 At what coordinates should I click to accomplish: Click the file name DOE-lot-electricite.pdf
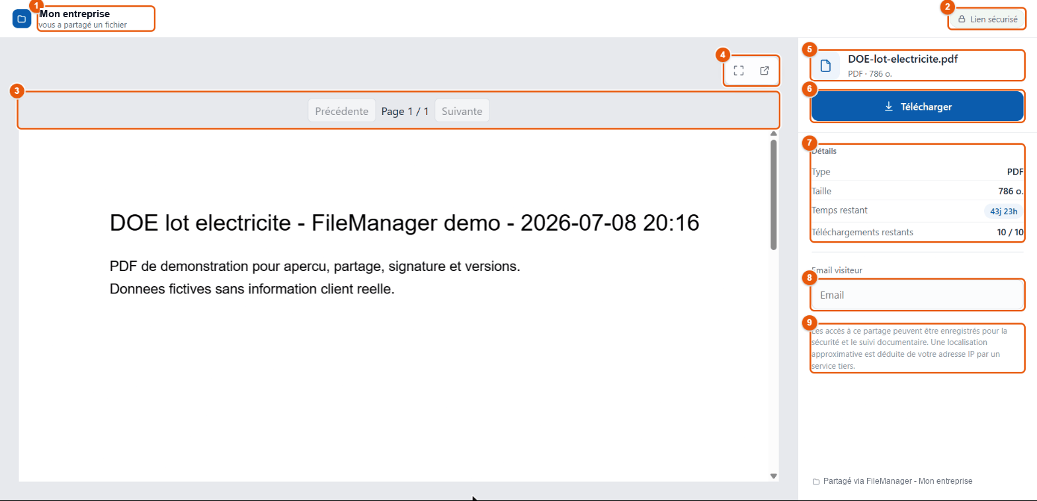point(903,59)
